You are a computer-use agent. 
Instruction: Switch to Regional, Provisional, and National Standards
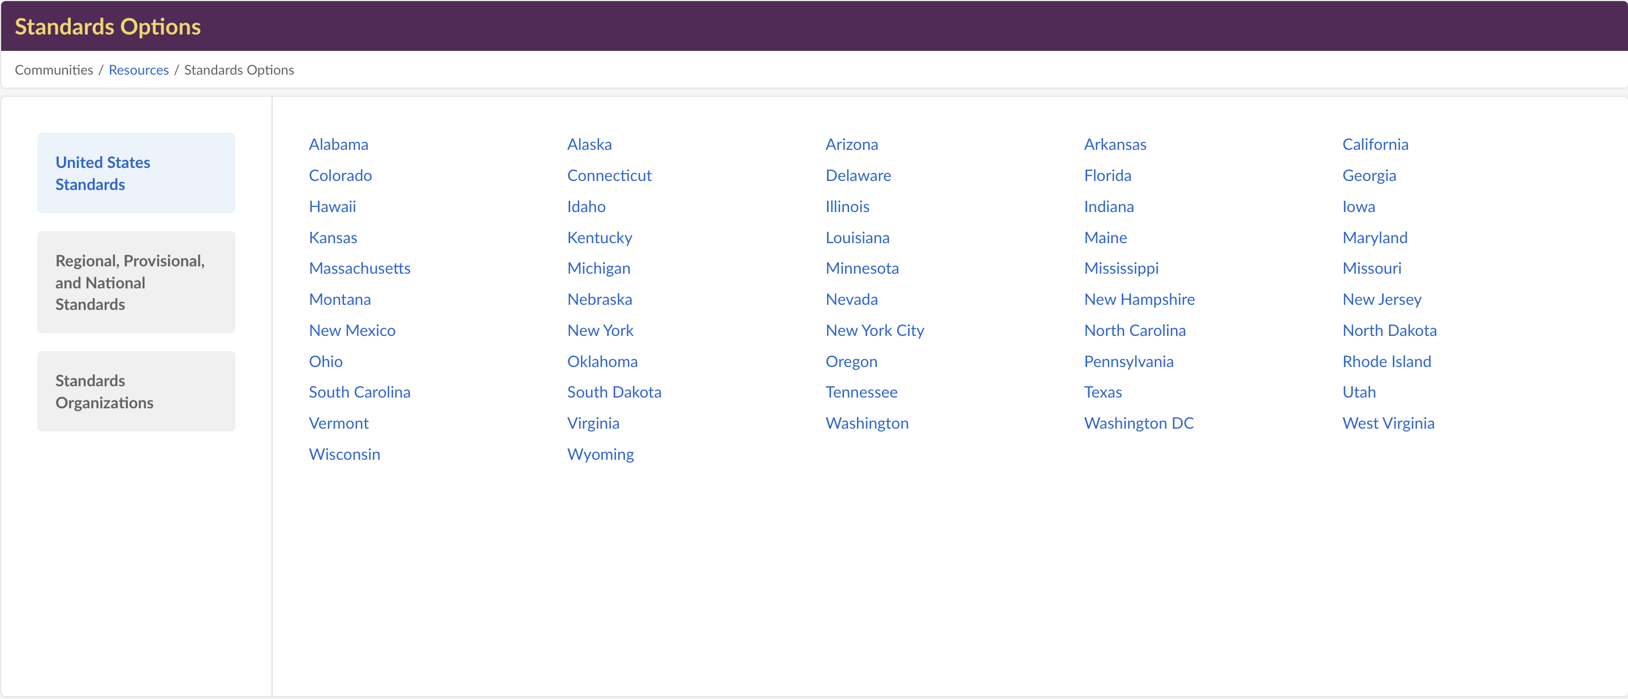click(x=136, y=283)
